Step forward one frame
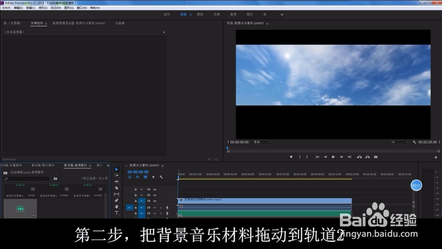Image resolution: width=442 pixels, height=249 pixels. point(342,157)
